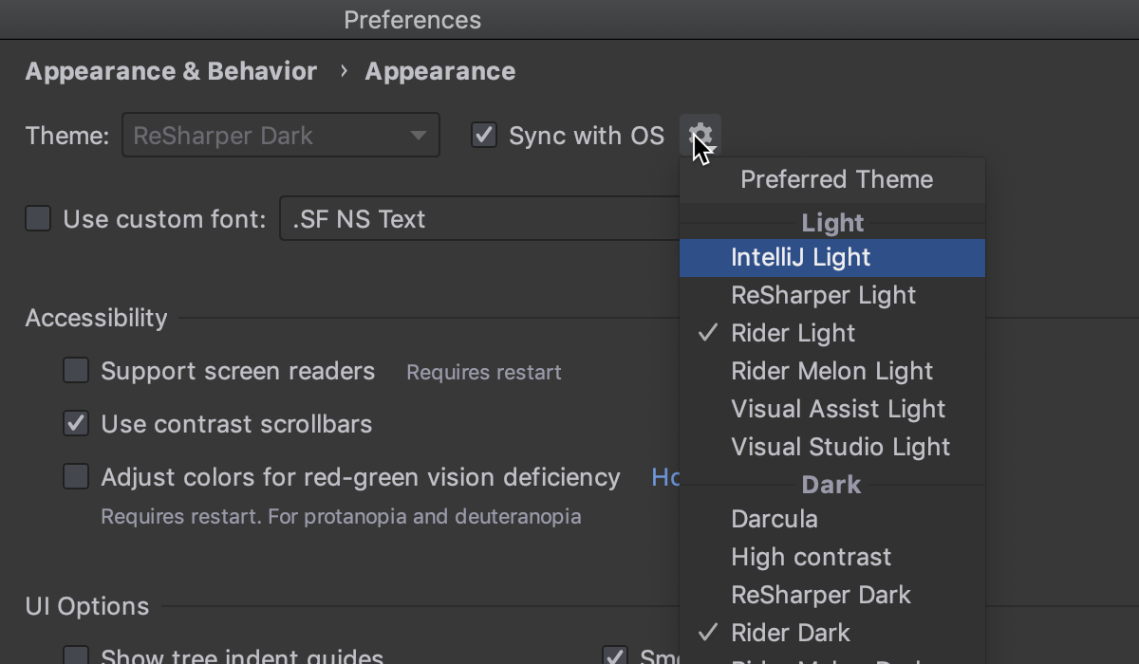Choose Visual Assist Light theme
The height and width of the screenshot is (664, 1139).
[x=832, y=409]
